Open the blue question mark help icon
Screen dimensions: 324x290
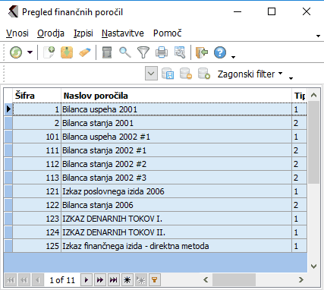coord(220,52)
